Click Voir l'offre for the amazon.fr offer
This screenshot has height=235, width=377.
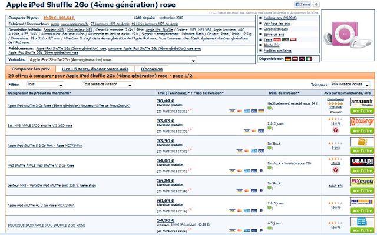point(362,111)
